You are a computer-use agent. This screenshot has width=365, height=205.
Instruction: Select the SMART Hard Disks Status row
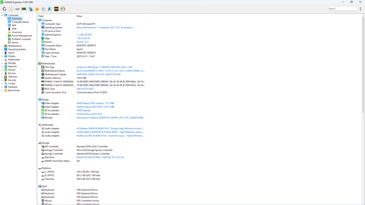(x=92, y=161)
